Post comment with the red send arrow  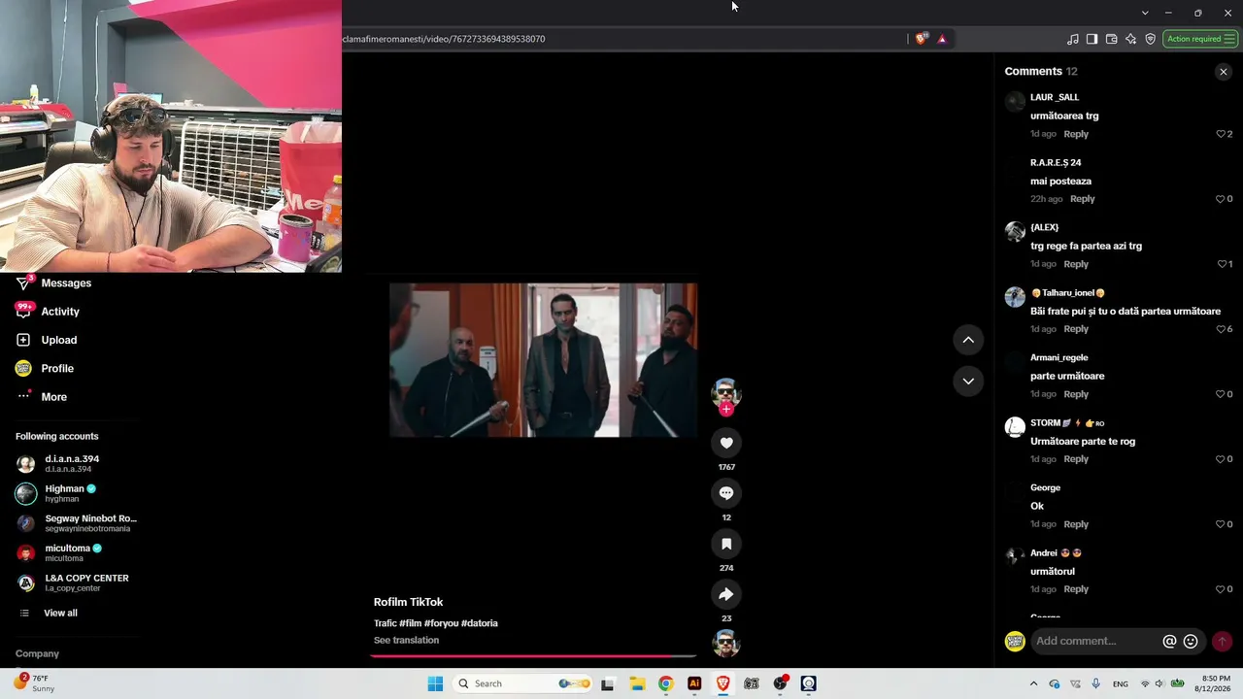pos(1222,642)
